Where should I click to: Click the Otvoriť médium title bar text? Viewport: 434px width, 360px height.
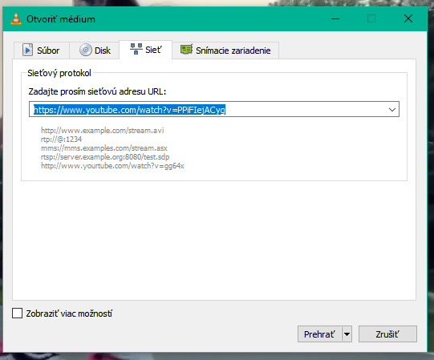click(61, 19)
